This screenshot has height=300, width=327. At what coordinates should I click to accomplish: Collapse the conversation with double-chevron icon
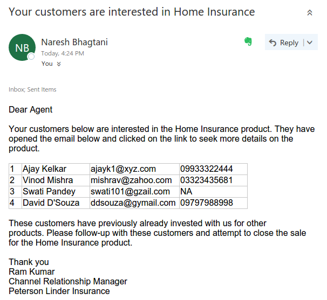coord(310,13)
